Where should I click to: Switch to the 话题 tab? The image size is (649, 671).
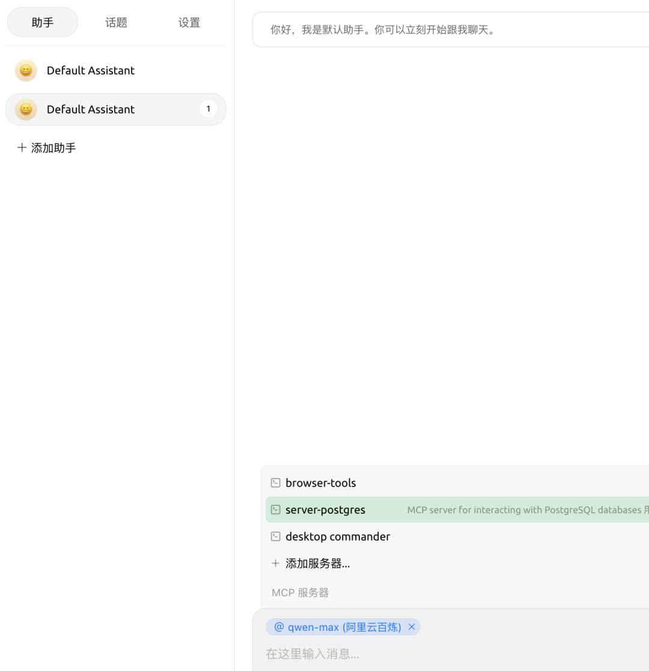pyautogui.click(x=115, y=22)
